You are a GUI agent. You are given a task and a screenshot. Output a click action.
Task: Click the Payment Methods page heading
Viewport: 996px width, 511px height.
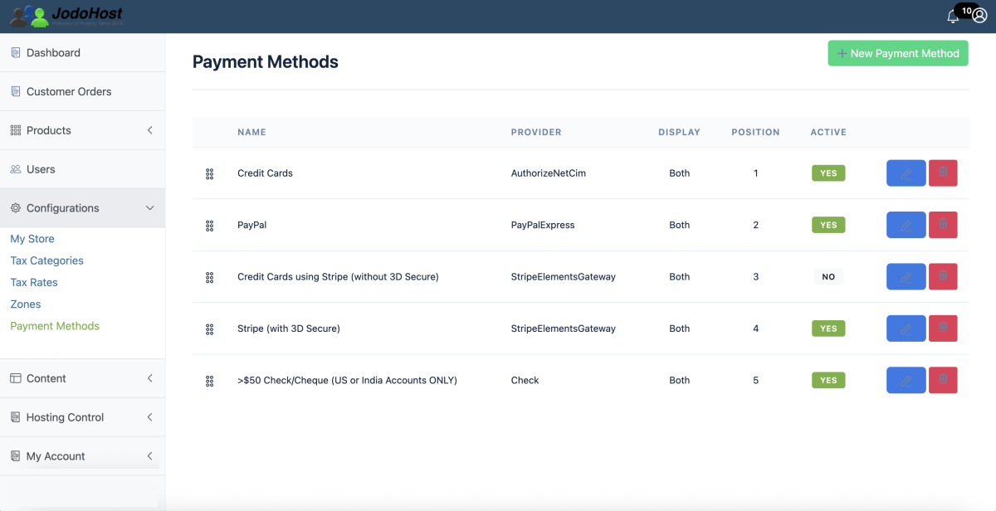pos(266,61)
